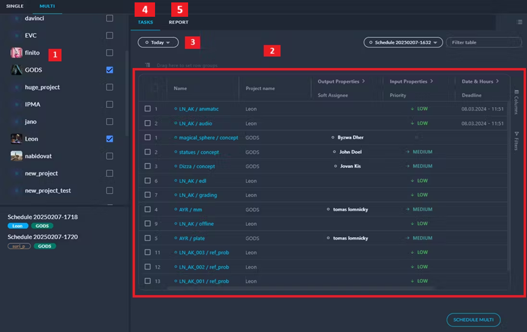The width and height of the screenshot is (527, 332).
Task: Click the nabidovat project avatar icon
Action: click(16, 156)
